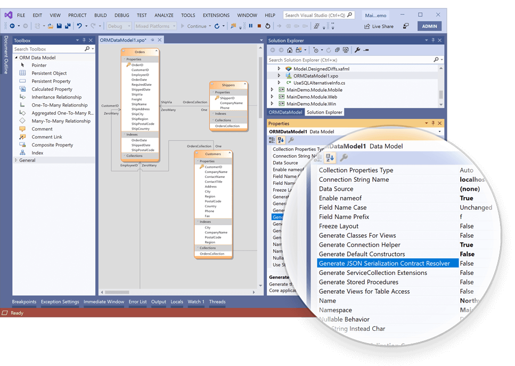The width and height of the screenshot is (515, 366).
Task: Open the Debug configuration dropdown
Action: pos(125,26)
